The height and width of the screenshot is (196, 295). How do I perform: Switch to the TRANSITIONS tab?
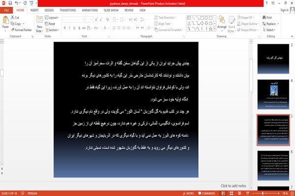(68, 10)
